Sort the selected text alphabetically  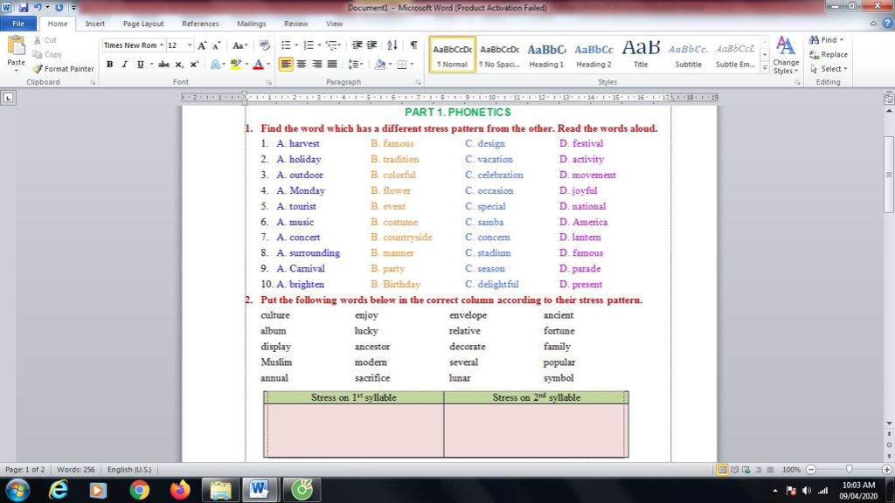(392, 45)
